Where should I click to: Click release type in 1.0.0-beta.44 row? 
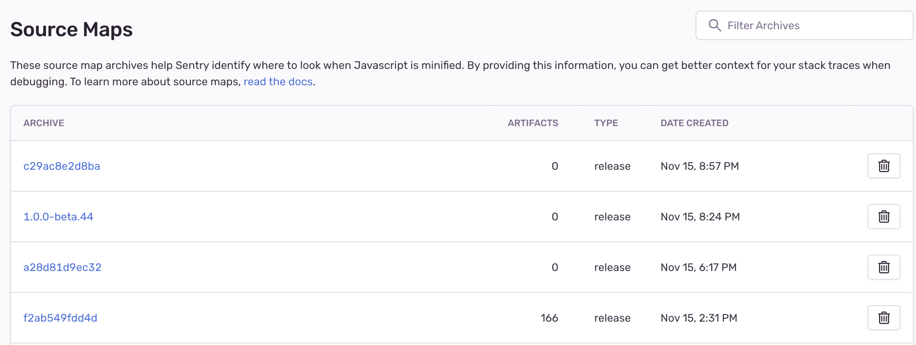click(x=612, y=217)
